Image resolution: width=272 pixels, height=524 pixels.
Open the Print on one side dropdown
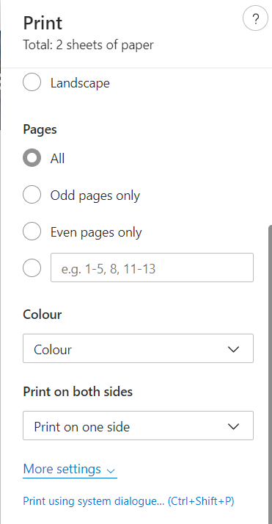coord(138,426)
